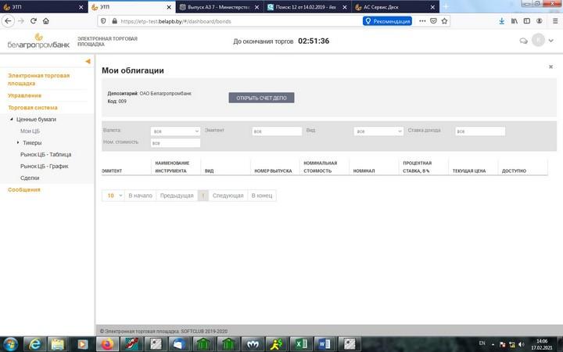563x352 pixels.
Task: Go to the Следующая page button
Action: coord(228,196)
